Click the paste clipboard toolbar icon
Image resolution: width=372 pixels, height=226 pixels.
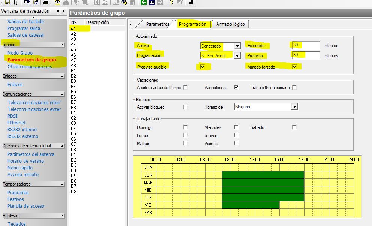coord(35,2)
